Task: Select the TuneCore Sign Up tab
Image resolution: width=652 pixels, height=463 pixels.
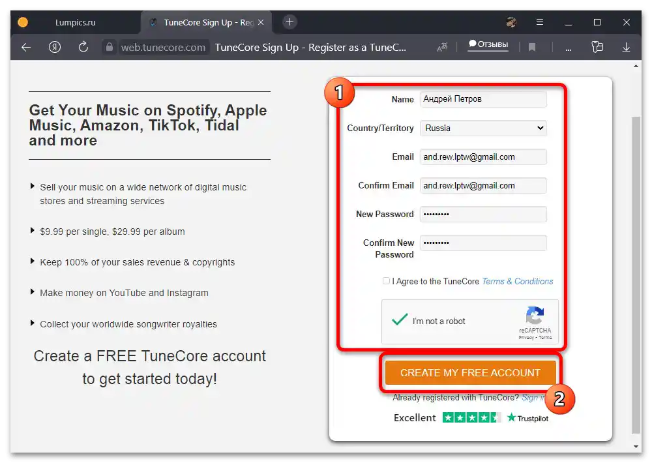Action: [207, 22]
